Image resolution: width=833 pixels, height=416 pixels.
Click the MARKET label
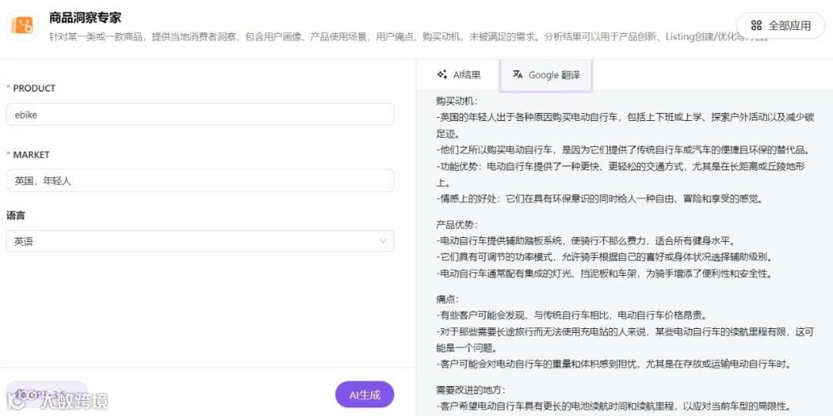(32, 154)
